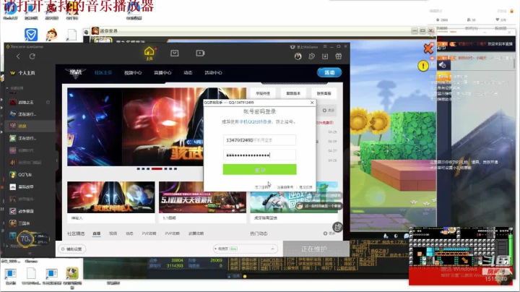The image size is (520, 292).
Task: Open the blue shield desktop icon
Action: point(31,35)
